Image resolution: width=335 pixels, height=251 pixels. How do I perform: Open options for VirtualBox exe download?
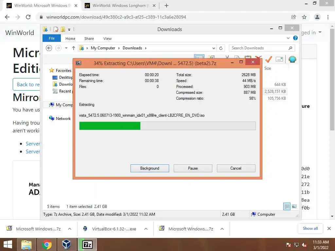pyautogui.click(x=146, y=229)
